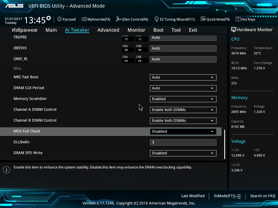The height and width of the screenshot is (208, 278).
Task: Select the Ai Tweaker tab
Action: tap(77, 30)
